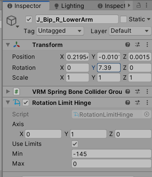Viewport: 152px width, 177px height.
Task: Open the Transform presets icon
Action: pyautogui.click(x=137, y=45)
